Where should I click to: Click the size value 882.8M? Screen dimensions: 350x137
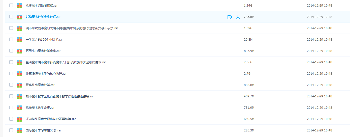249,85
